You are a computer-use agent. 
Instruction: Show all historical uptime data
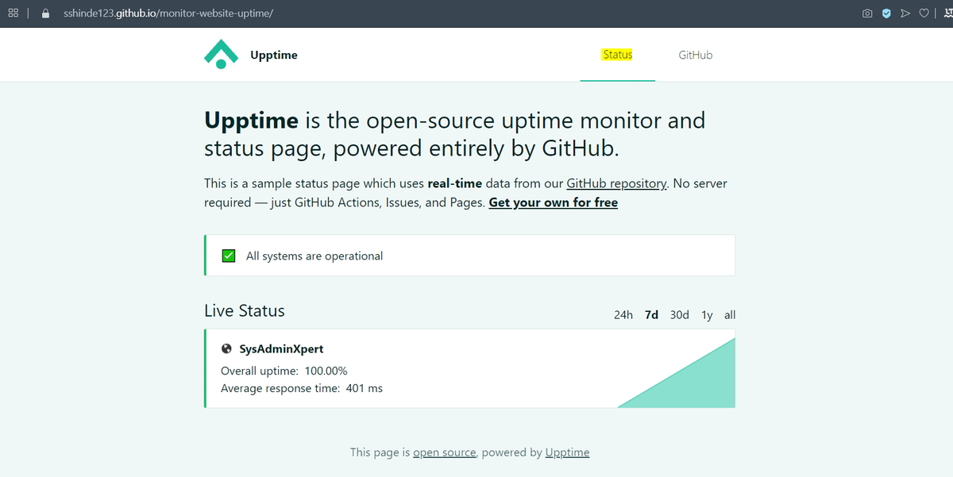click(729, 314)
